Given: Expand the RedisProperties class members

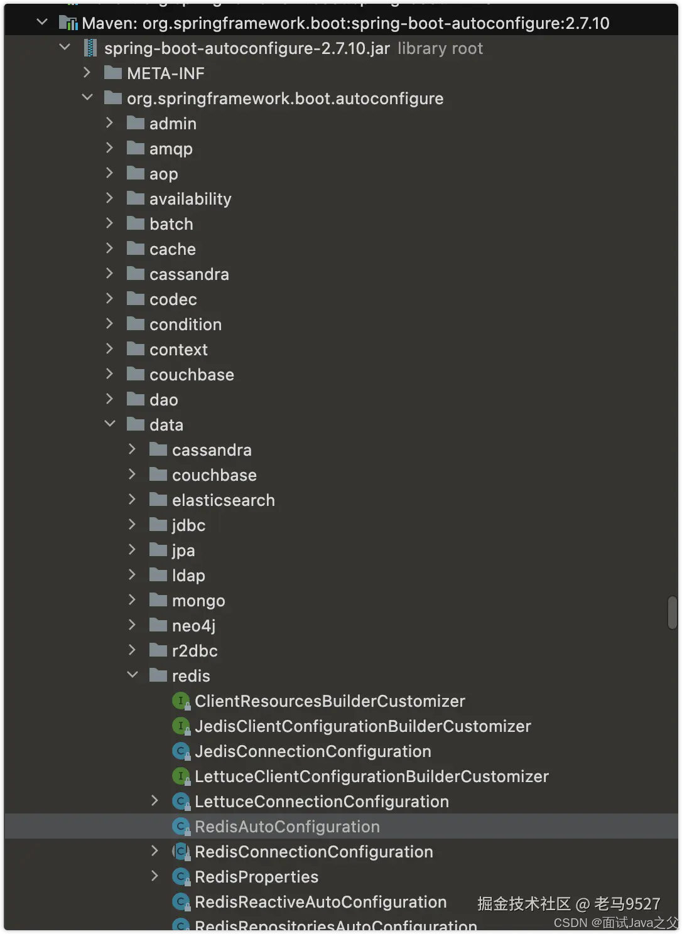Looking at the screenshot, I should (155, 876).
